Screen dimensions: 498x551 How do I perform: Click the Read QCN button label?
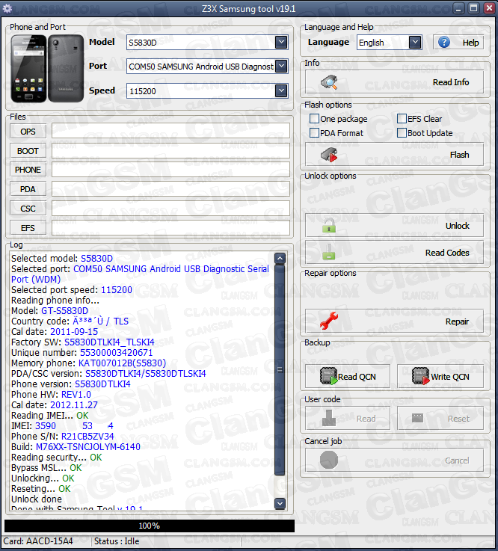[357, 377]
